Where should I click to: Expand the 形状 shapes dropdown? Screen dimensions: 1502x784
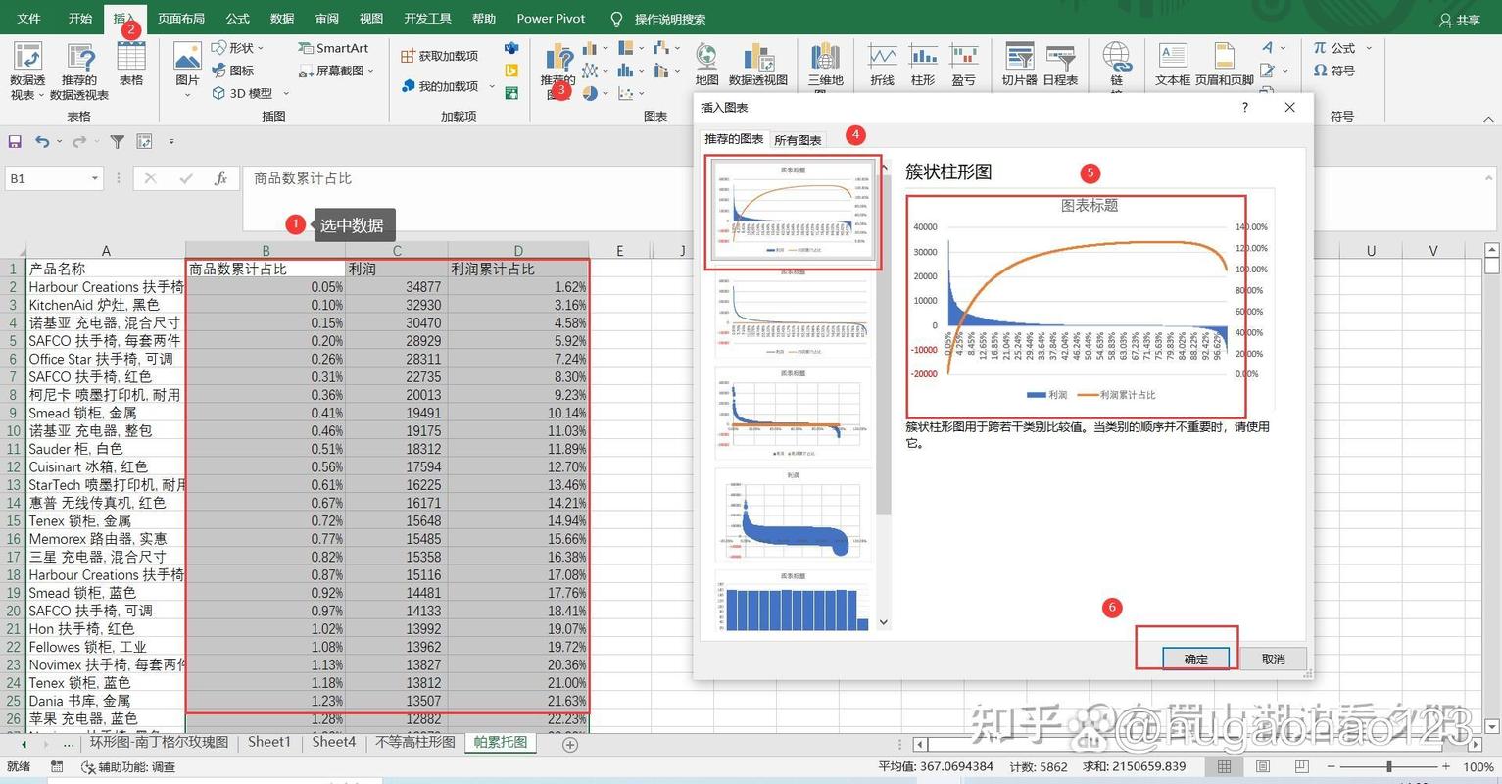coord(262,48)
